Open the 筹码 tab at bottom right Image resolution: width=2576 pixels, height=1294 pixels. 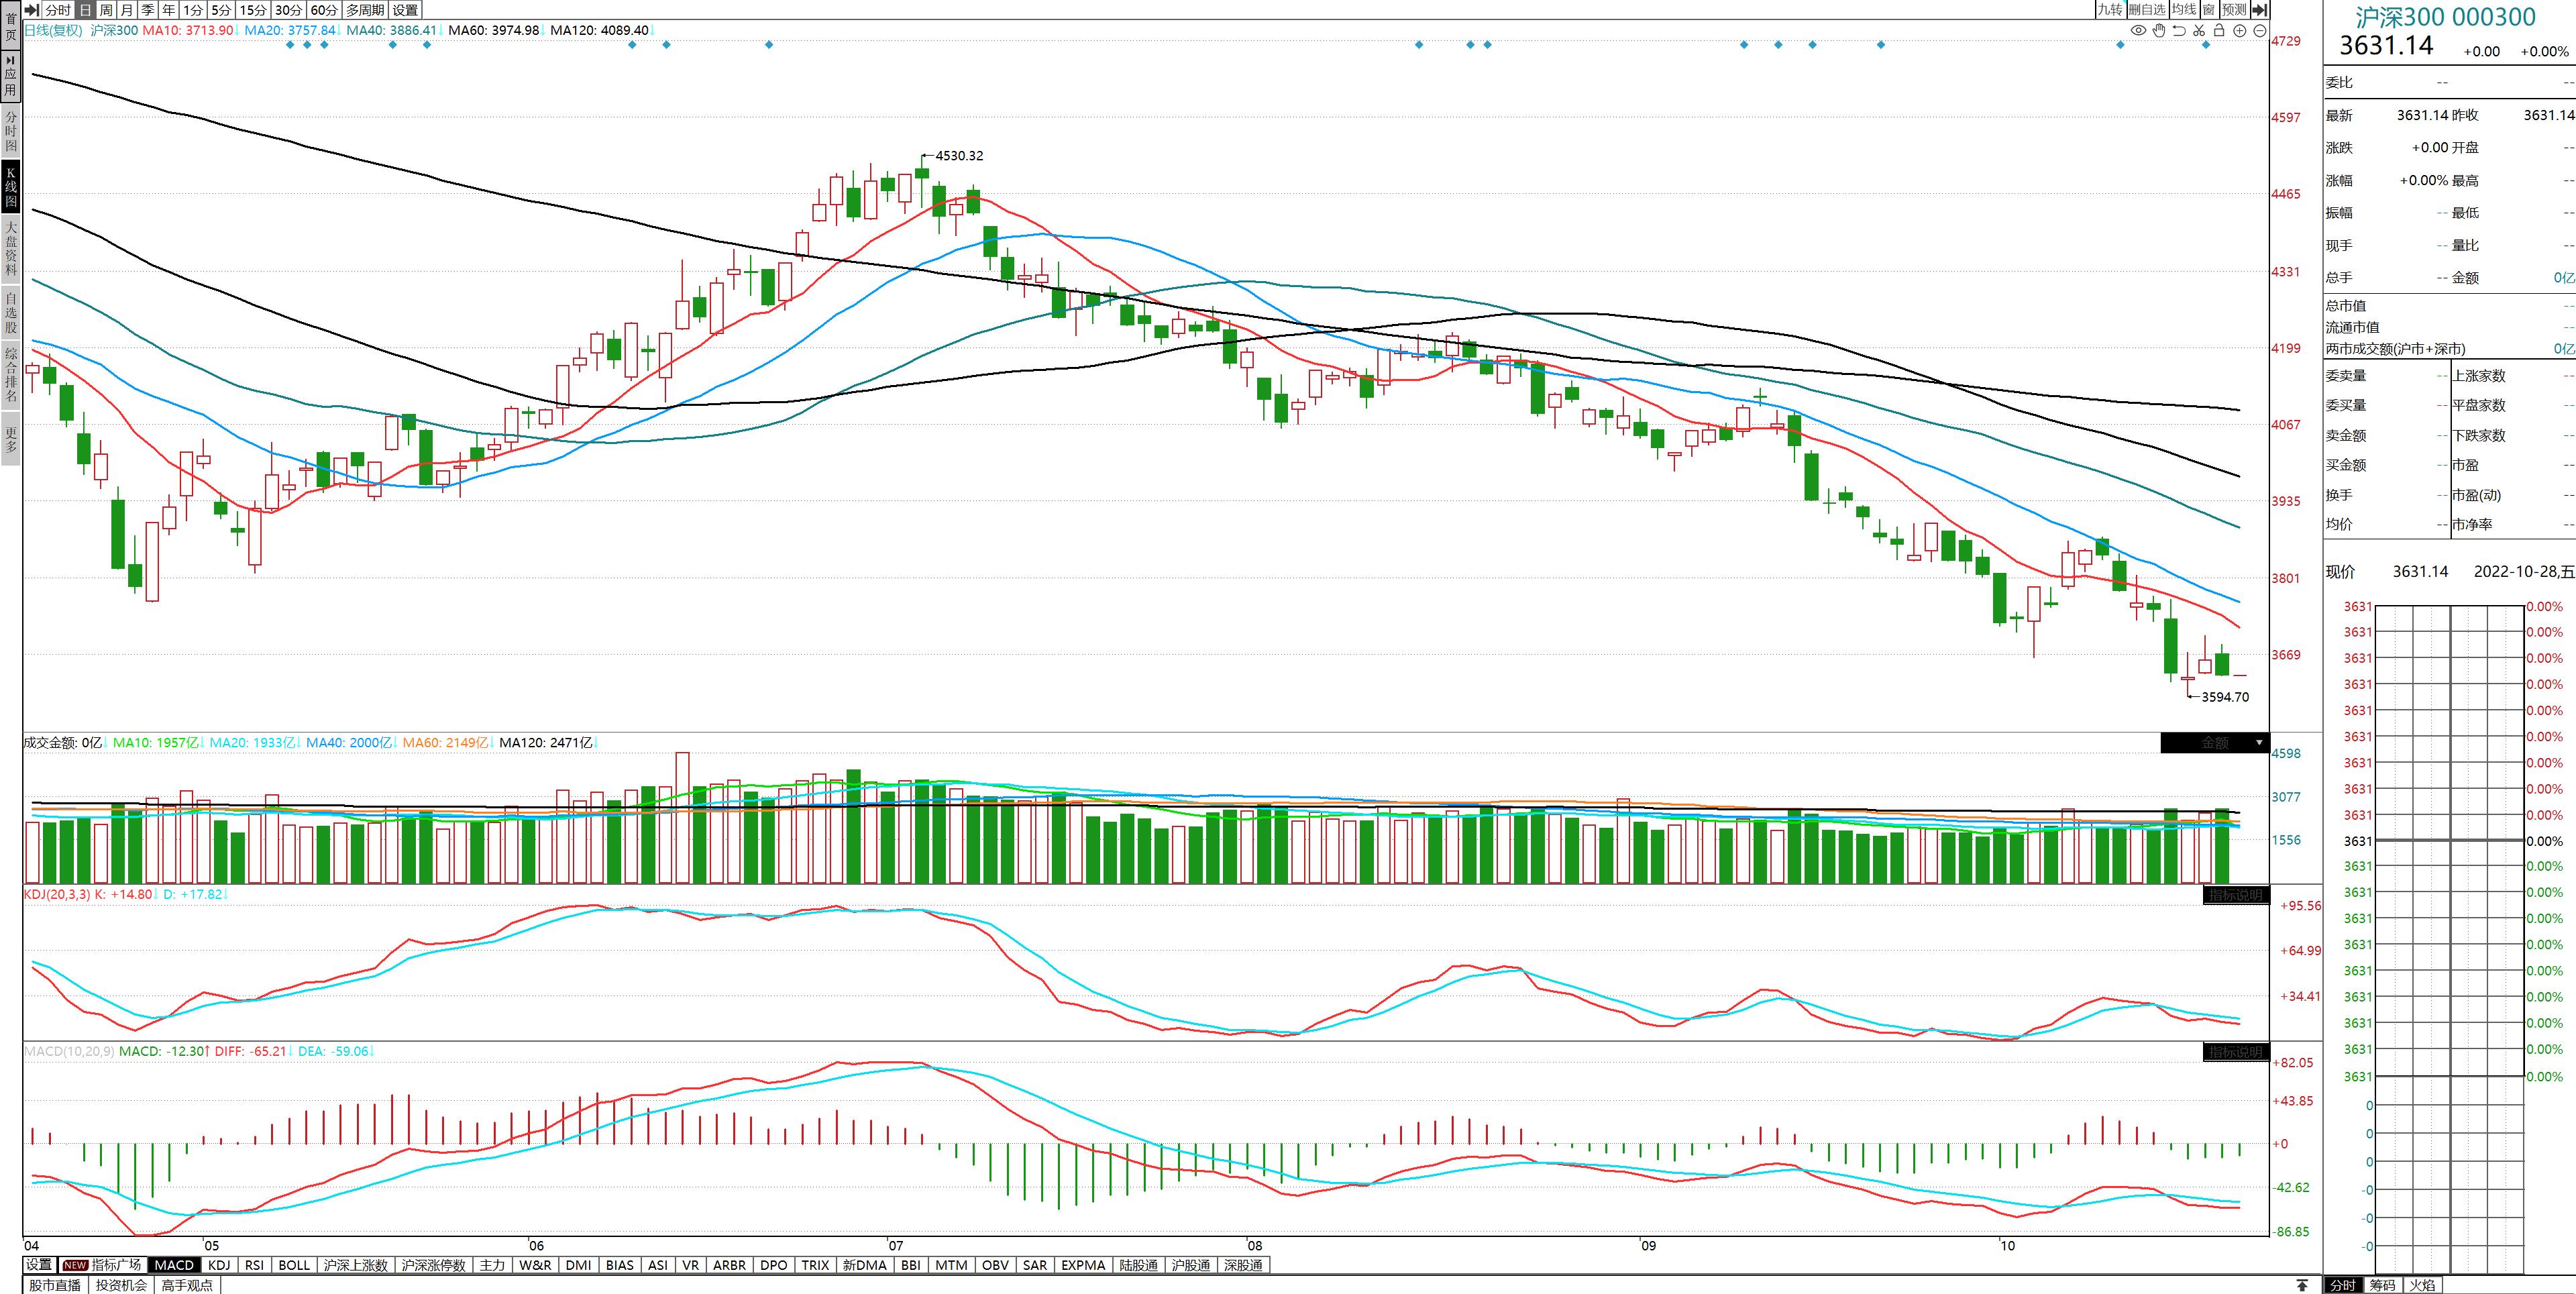pos(2383,1285)
